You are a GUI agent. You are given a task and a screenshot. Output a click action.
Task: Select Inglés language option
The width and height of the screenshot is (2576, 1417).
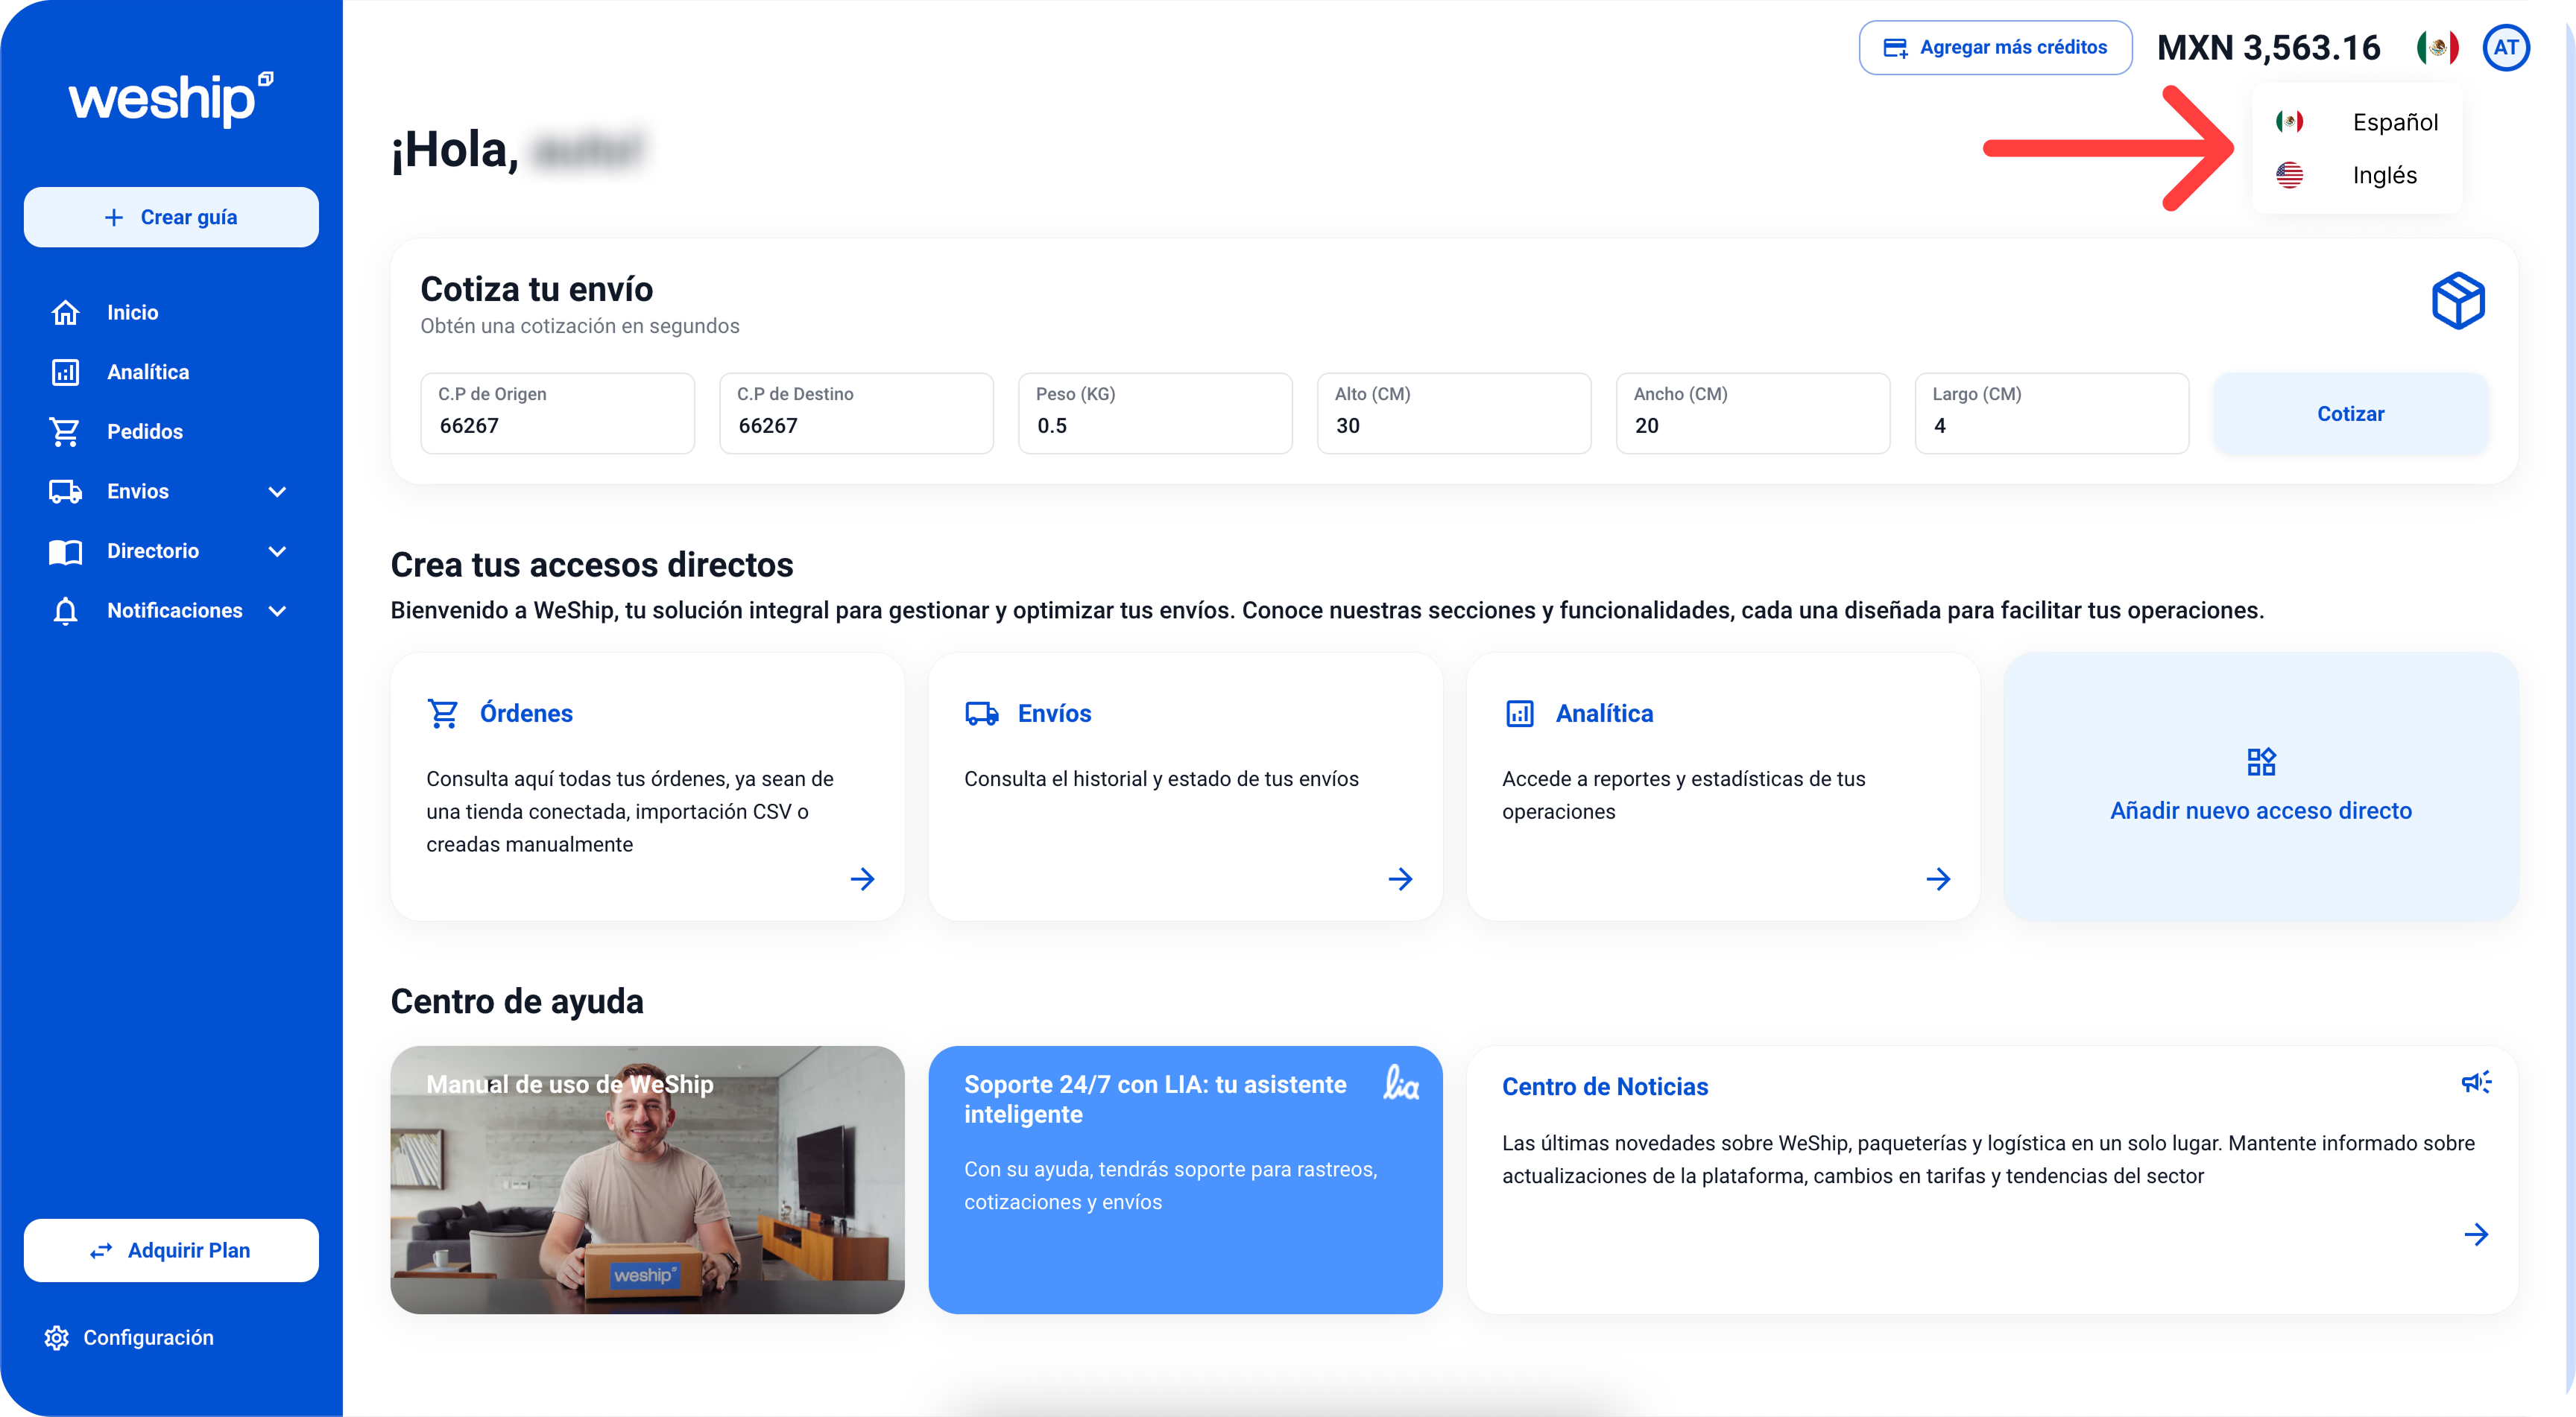(x=2357, y=175)
